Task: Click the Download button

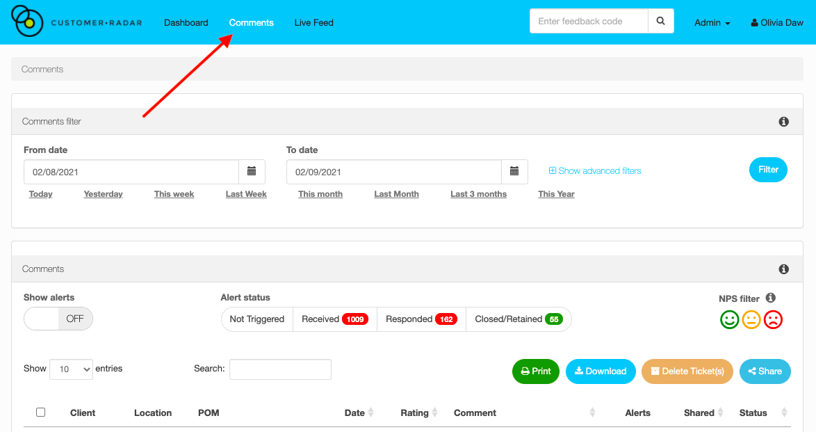Action: click(x=601, y=371)
